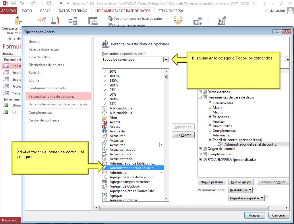Image resolution: width=294 pixels, height=224 pixels.
Task: Click the Aceptar button
Action: 255,215
